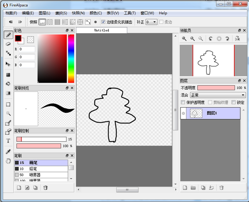Open the Help menu

click(x=163, y=13)
